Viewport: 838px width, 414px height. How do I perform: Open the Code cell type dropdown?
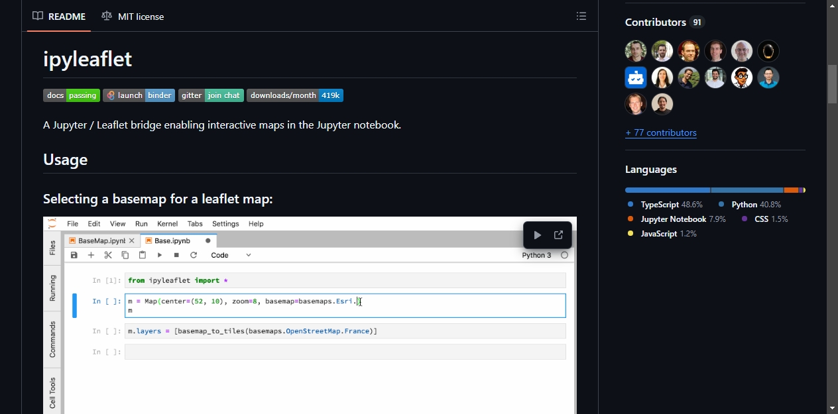(x=231, y=255)
